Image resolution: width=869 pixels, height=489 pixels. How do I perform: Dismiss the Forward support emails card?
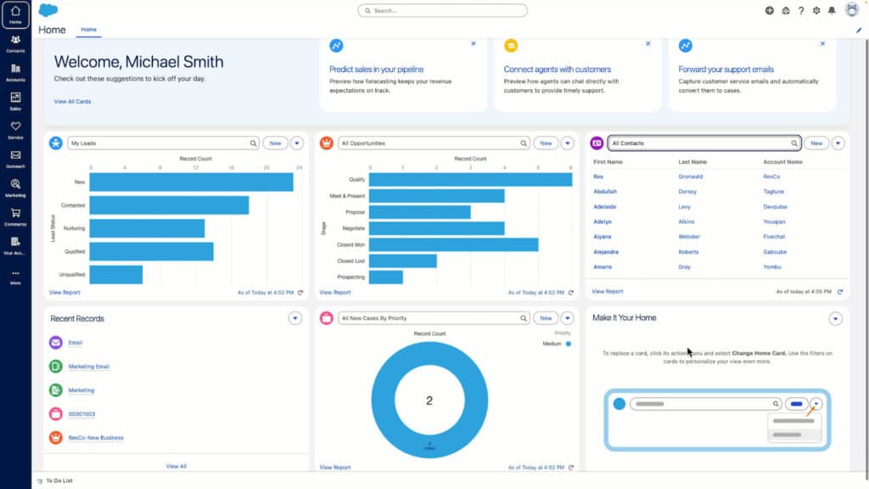pos(822,43)
